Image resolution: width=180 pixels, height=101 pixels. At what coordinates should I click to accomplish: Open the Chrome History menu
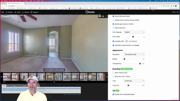(x=20, y=1)
